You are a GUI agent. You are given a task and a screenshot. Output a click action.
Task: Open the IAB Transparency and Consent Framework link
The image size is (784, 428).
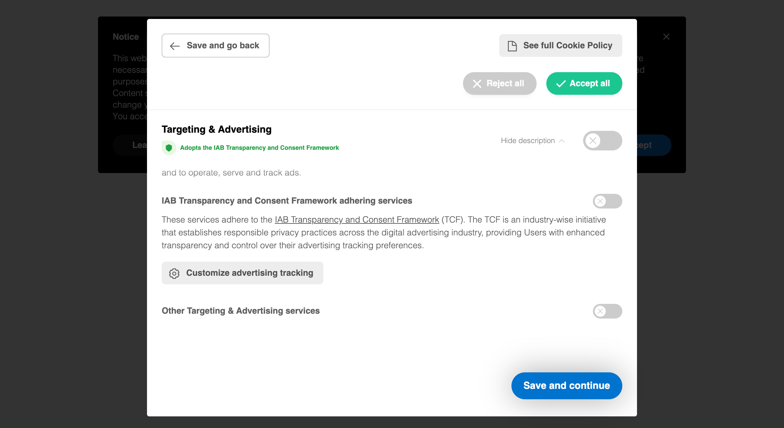(x=357, y=220)
